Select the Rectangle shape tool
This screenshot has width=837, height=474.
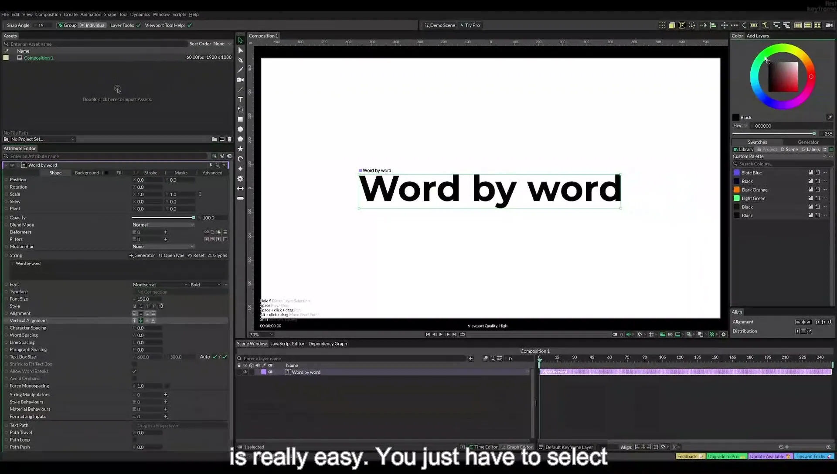(240, 119)
